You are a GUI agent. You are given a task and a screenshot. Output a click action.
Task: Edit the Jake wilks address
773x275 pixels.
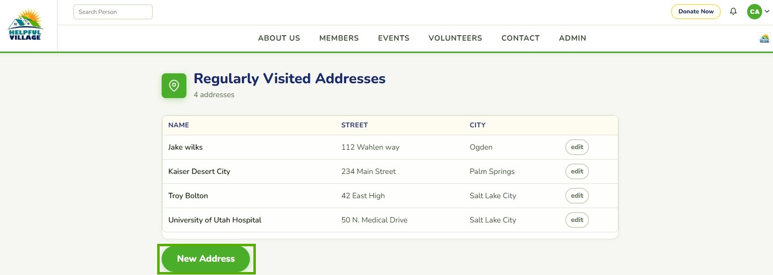pyautogui.click(x=577, y=147)
